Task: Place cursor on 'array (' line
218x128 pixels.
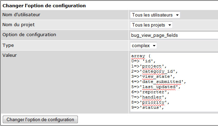Action: 141,56
